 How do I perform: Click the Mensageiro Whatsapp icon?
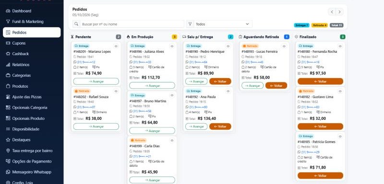(8, 172)
